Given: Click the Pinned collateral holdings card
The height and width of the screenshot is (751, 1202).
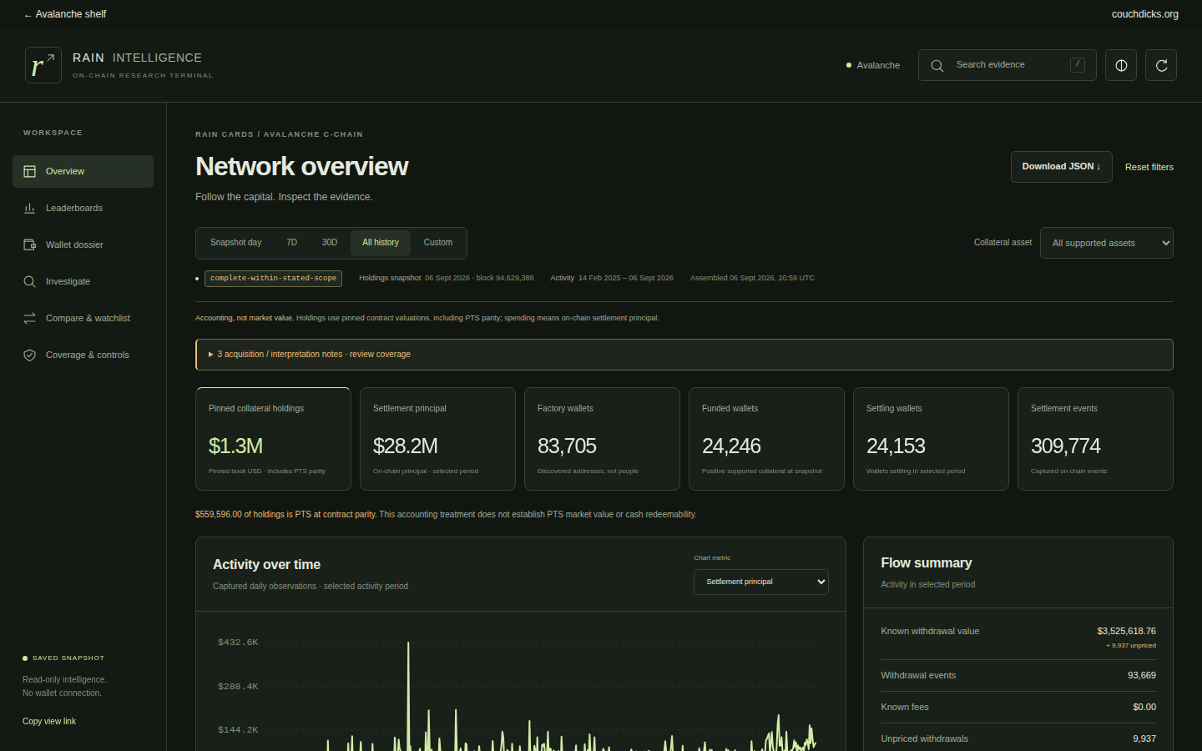Looking at the screenshot, I should (x=273, y=439).
